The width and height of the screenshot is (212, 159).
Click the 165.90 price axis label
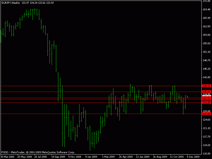click(207, 18)
